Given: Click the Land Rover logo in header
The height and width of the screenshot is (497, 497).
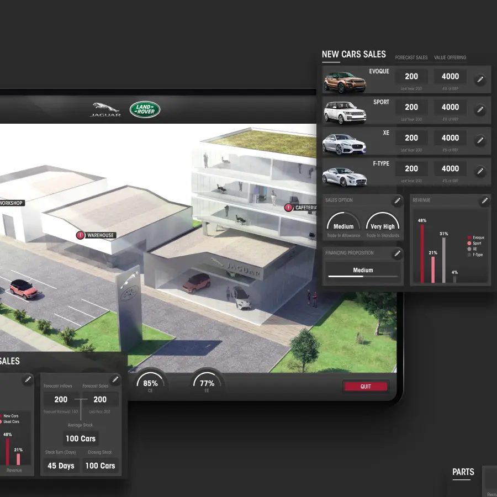Looking at the screenshot, I should [145, 109].
